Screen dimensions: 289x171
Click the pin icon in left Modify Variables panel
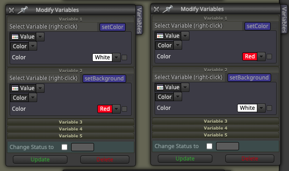pos(22,10)
